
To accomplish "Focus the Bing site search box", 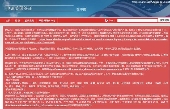I will (137, 20).
